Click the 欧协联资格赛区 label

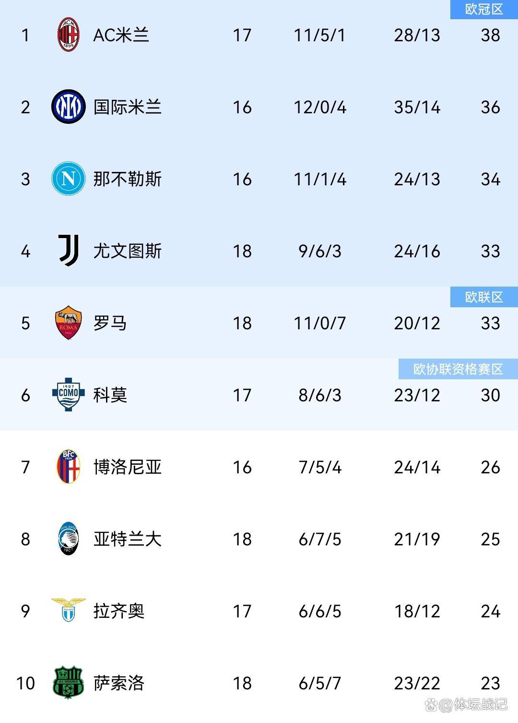[x=458, y=369]
